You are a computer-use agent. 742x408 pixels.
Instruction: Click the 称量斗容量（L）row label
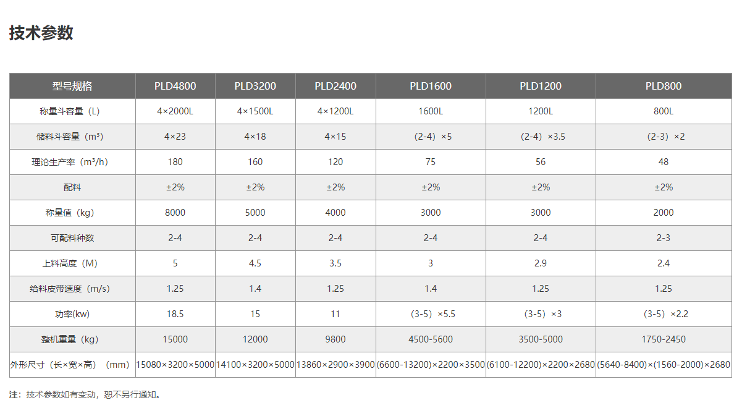[72, 111]
